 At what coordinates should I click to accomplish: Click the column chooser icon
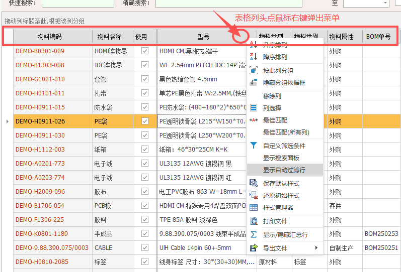coord(253,108)
